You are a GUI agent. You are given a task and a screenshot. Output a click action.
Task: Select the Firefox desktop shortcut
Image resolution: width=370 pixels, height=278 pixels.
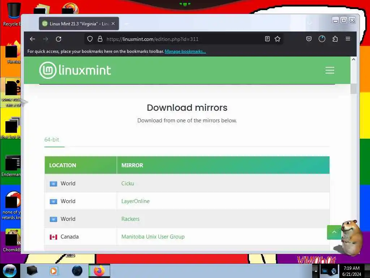click(x=13, y=52)
